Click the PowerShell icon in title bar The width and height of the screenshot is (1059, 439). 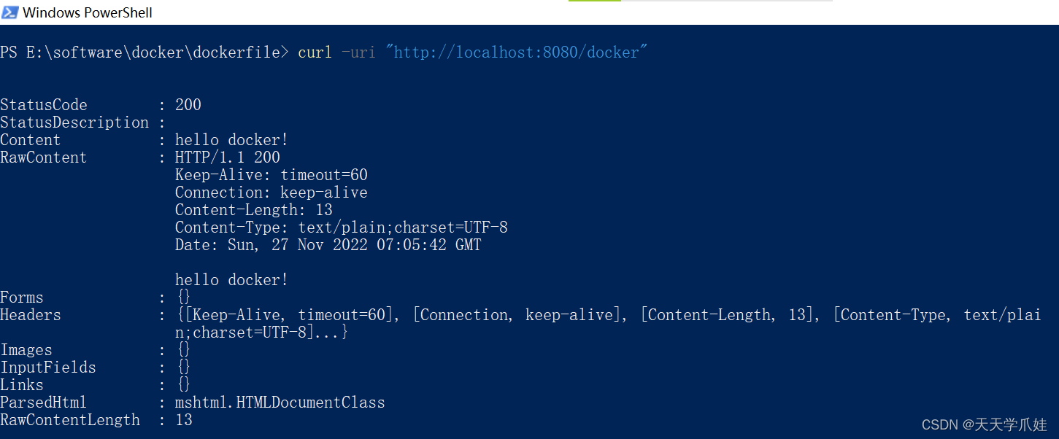(10, 12)
